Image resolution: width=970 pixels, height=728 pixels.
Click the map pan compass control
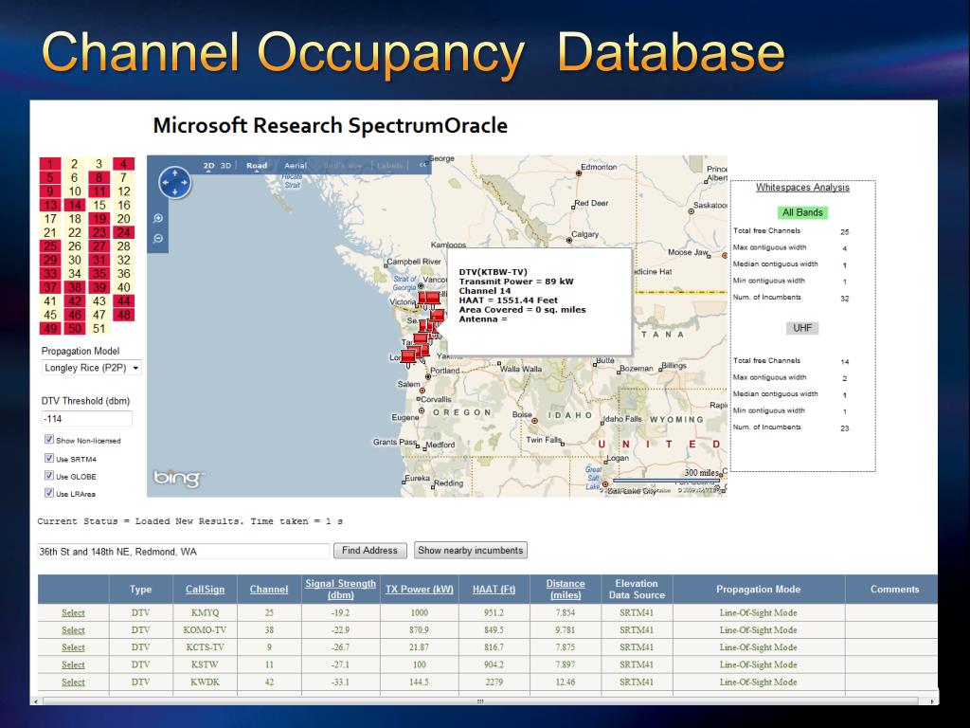point(175,183)
